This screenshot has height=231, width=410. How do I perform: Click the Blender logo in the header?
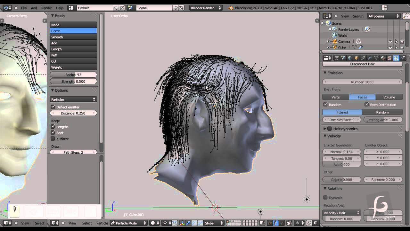coord(231,8)
